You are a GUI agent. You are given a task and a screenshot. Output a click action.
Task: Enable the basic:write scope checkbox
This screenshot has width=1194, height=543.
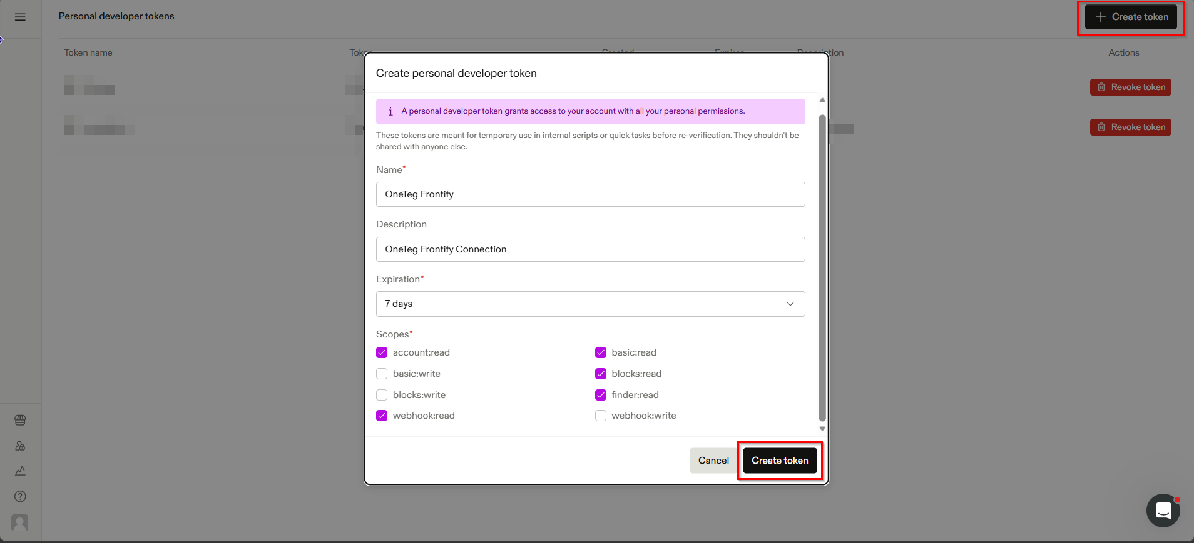(382, 374)
